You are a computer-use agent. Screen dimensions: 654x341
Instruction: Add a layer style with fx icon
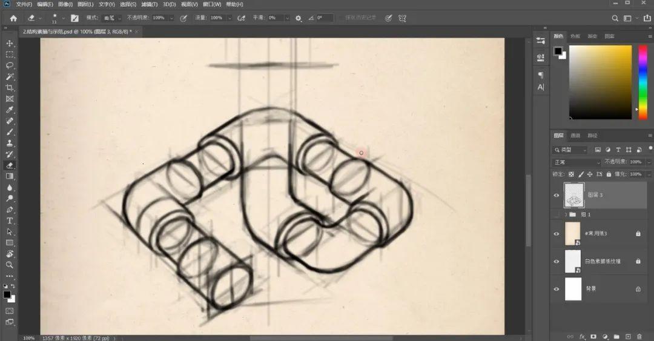[582, 336]
